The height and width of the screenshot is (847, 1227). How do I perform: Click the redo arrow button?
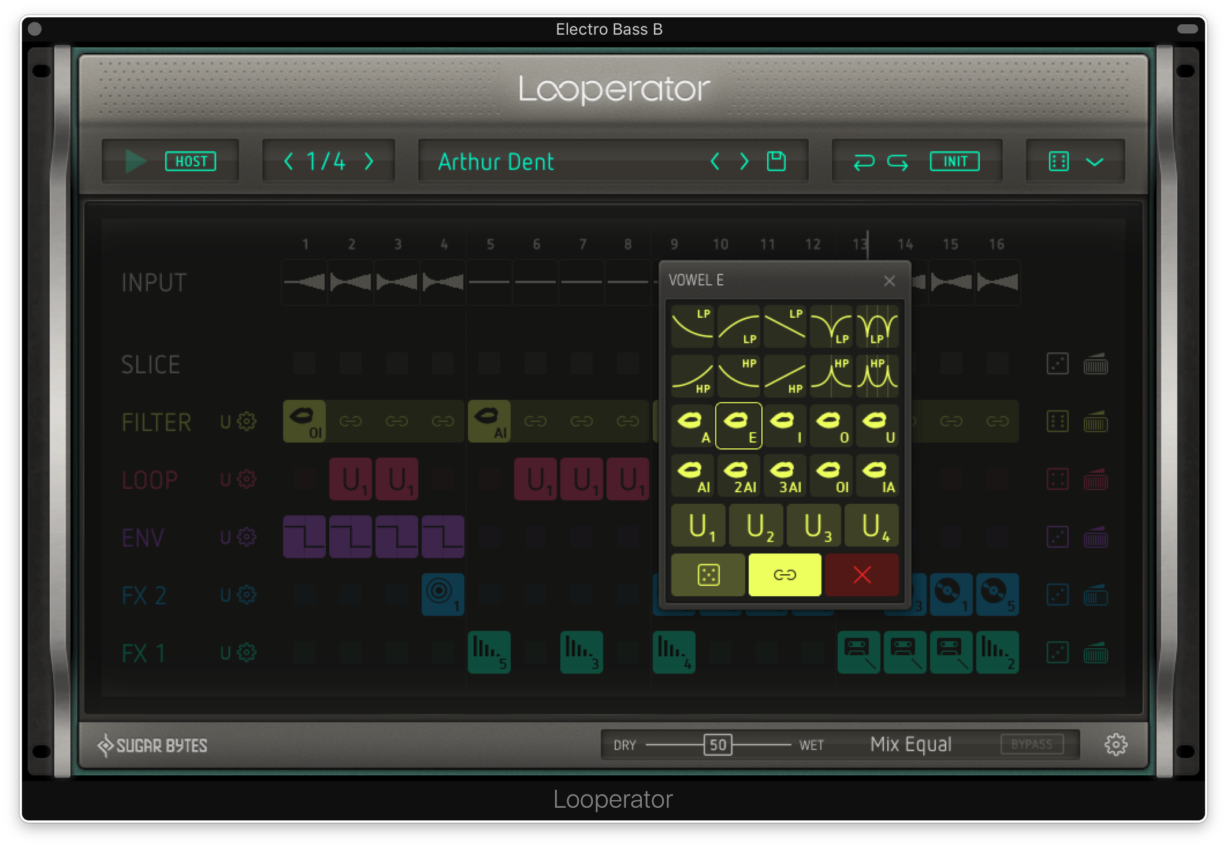898,162
